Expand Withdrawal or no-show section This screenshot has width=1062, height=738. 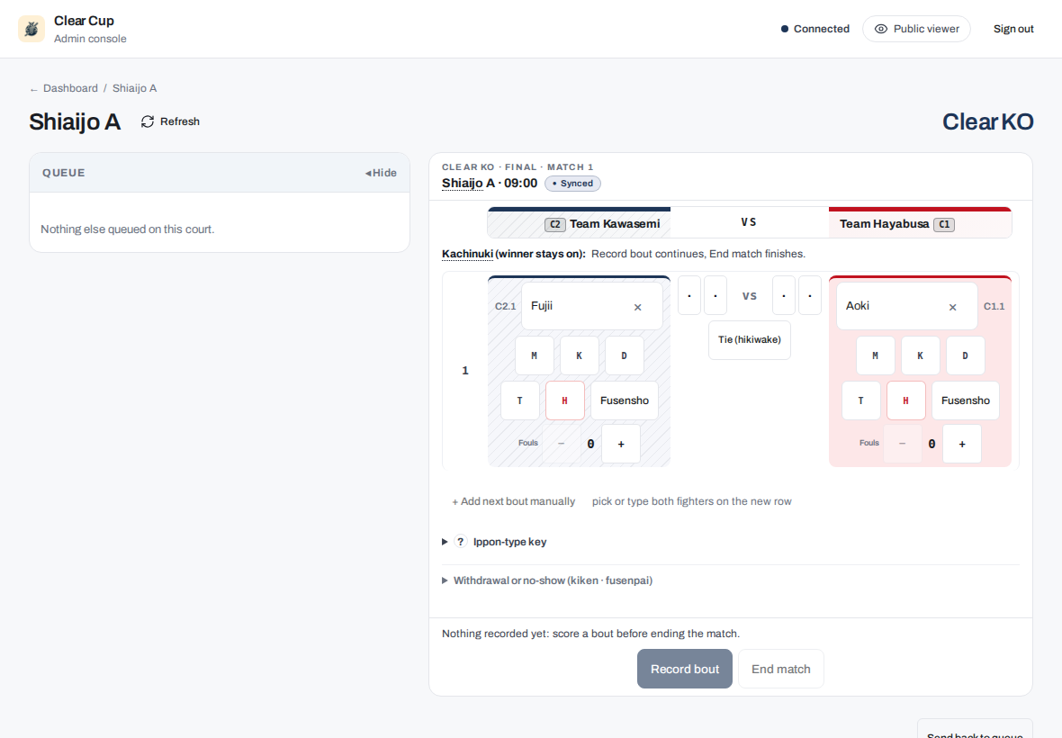point(547,580)
